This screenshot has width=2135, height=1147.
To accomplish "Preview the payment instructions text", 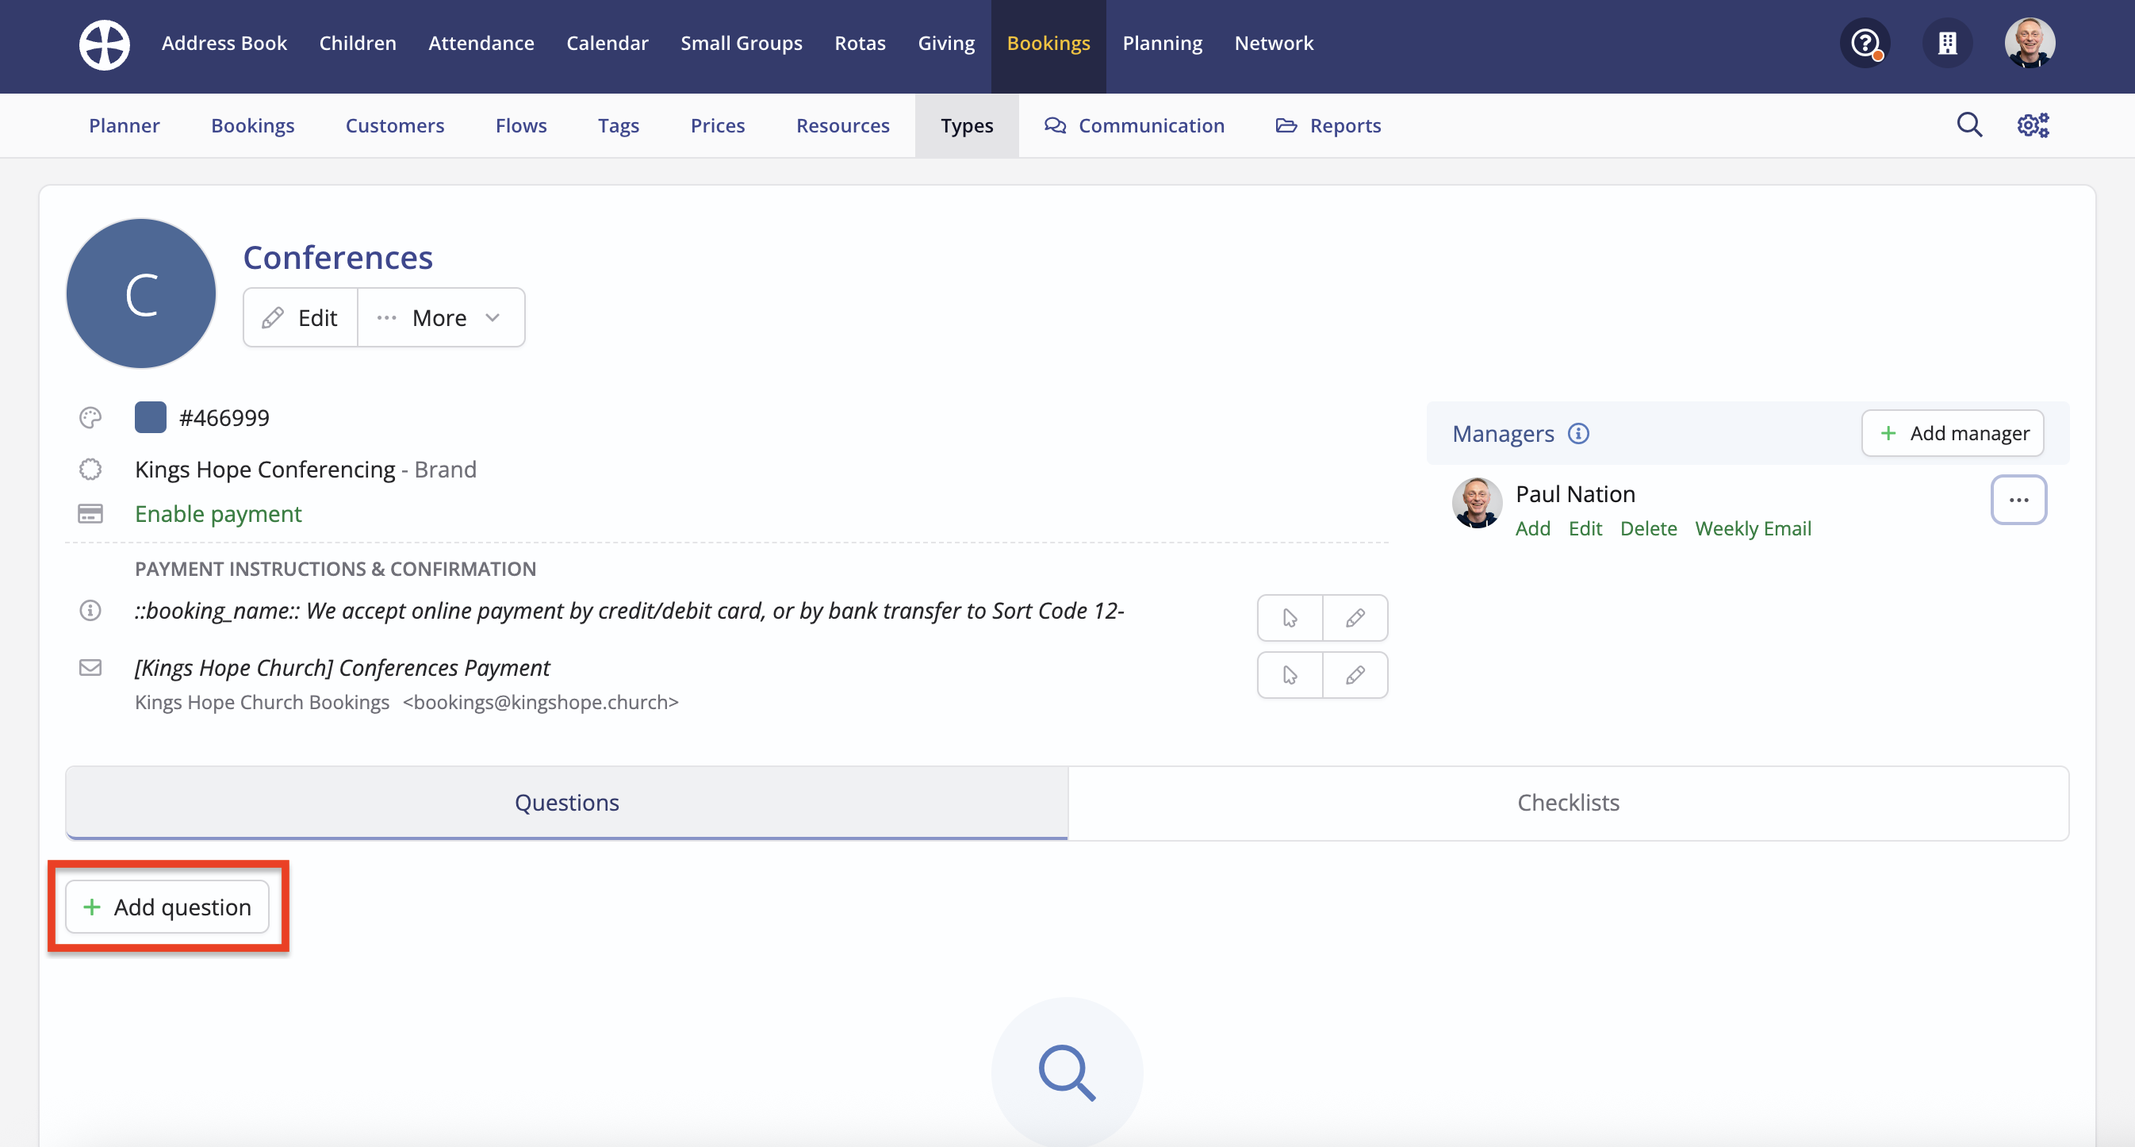I will click(1290, 617).
